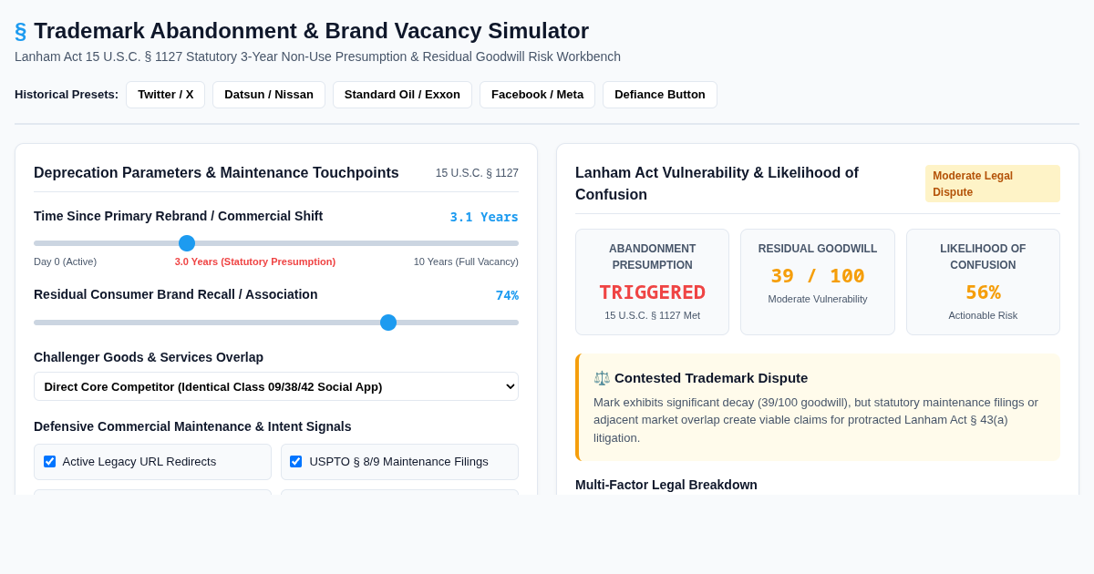This screenshot has height=574, width=1094.
Task: Open the Challenger Goods & Services Overlap dropdown
Action: (276, 386)
